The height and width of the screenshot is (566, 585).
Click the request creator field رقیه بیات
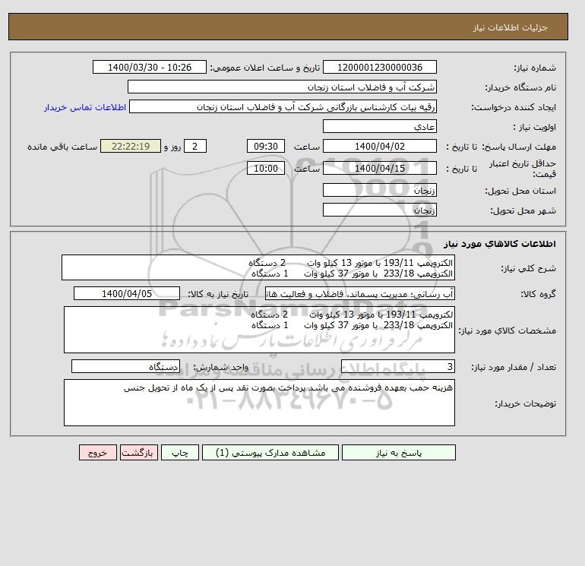(x=283, y=107)
